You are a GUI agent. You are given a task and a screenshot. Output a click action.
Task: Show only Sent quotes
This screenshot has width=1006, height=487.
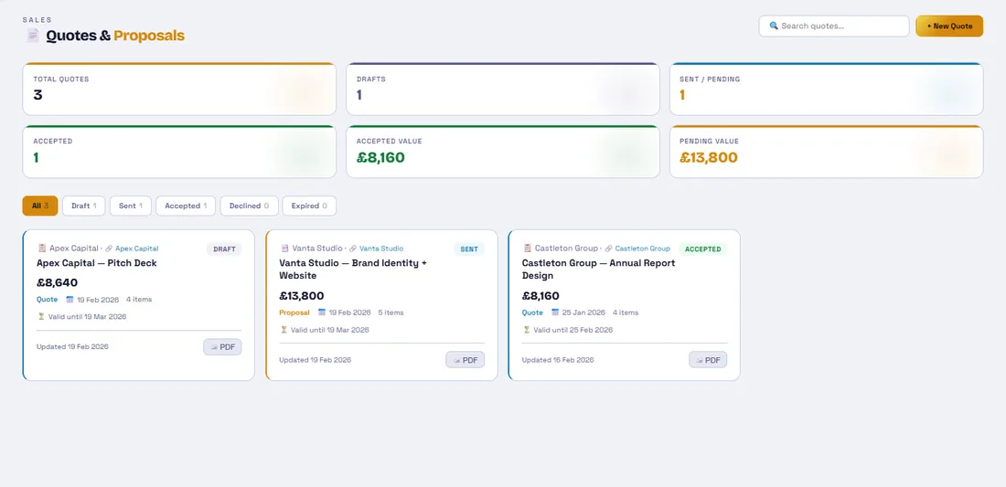pos(130,206)
